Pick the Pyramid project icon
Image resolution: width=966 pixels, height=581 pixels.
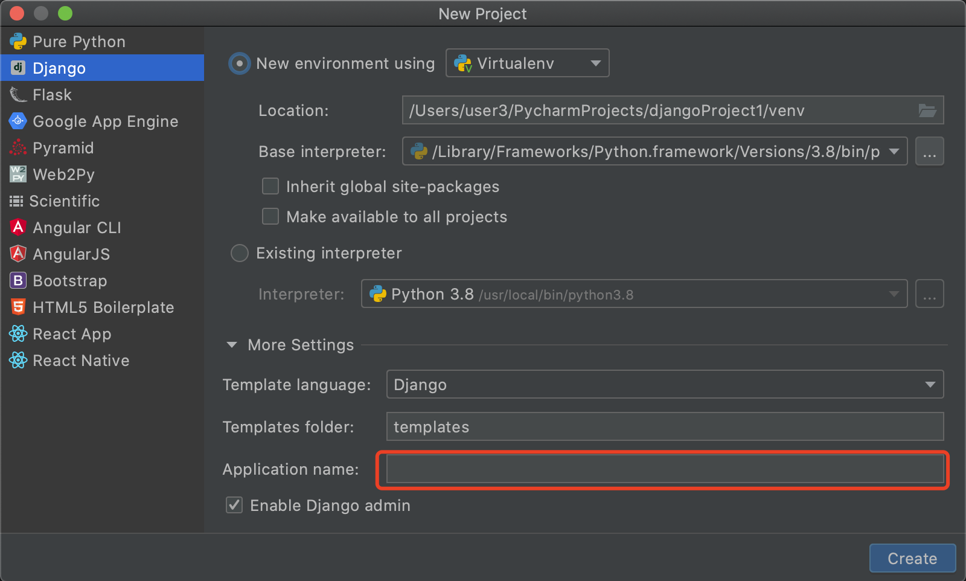click(x=18, y=148)
